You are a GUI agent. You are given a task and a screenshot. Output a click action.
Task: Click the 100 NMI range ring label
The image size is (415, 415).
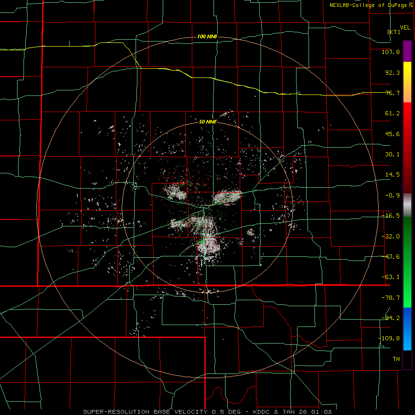coord(207,36)
